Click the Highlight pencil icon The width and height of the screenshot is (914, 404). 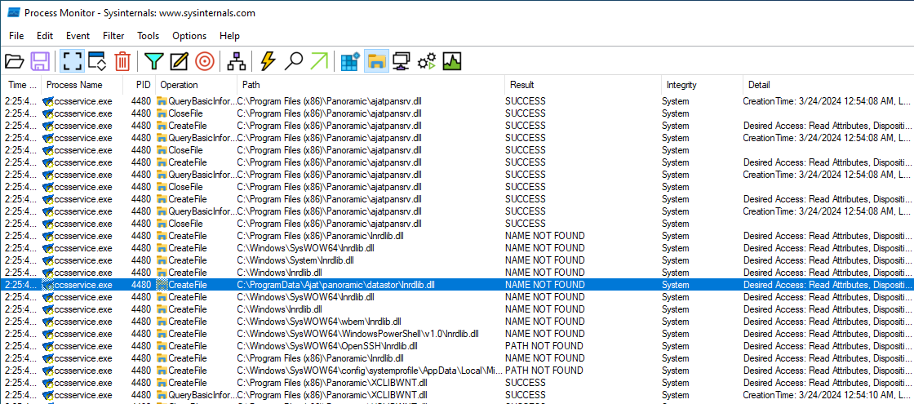coord(179,60)
